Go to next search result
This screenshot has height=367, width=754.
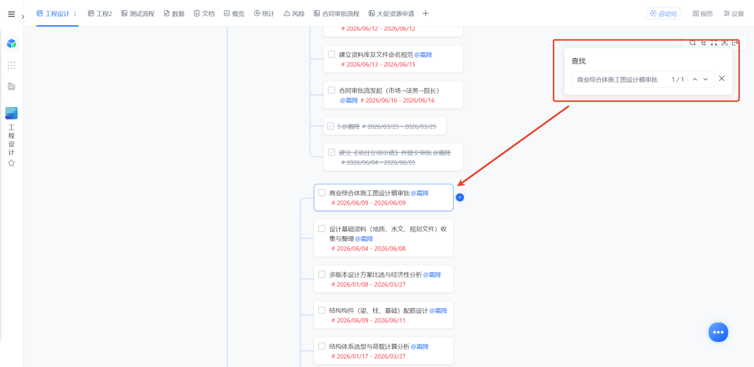click(x=706, y=79)
